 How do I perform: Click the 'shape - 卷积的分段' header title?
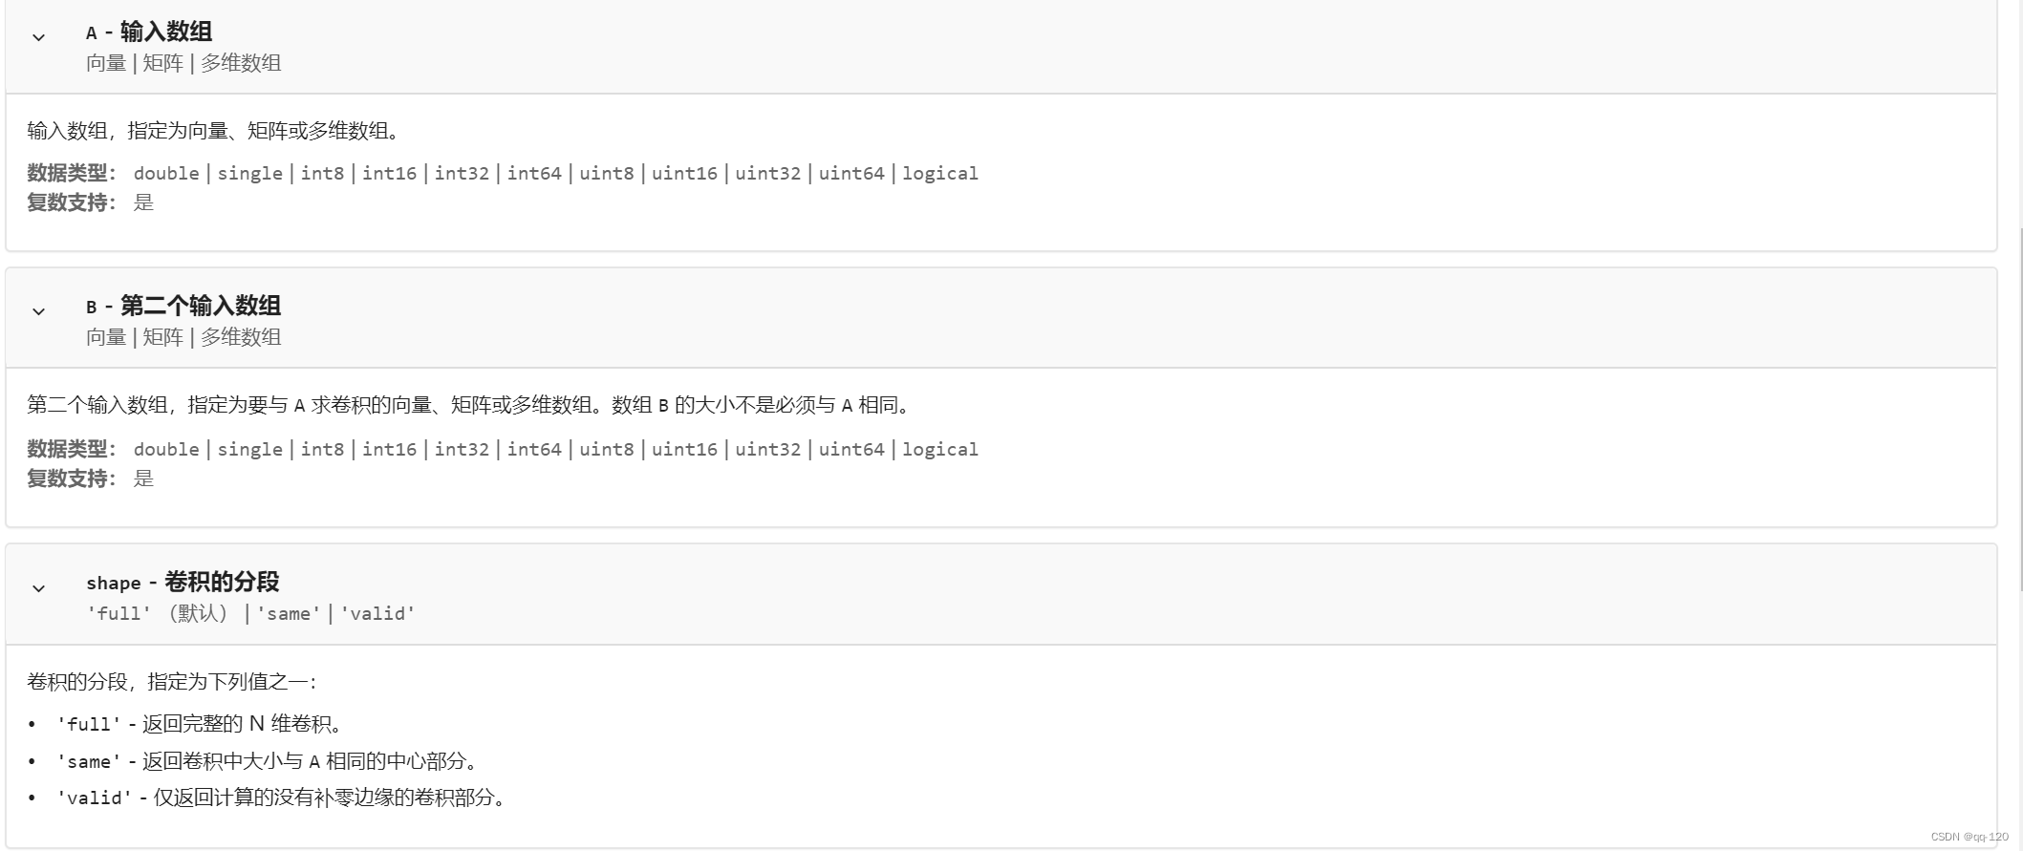[183, 582]
